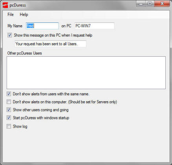Enable the Show log checkbox
The height and width of the screenshot is (165, 172).
(x=9, y=126)
